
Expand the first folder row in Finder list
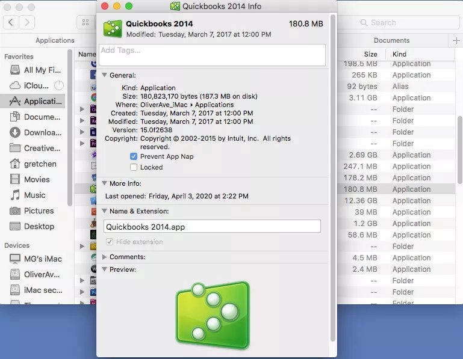[x=82, y=109]
